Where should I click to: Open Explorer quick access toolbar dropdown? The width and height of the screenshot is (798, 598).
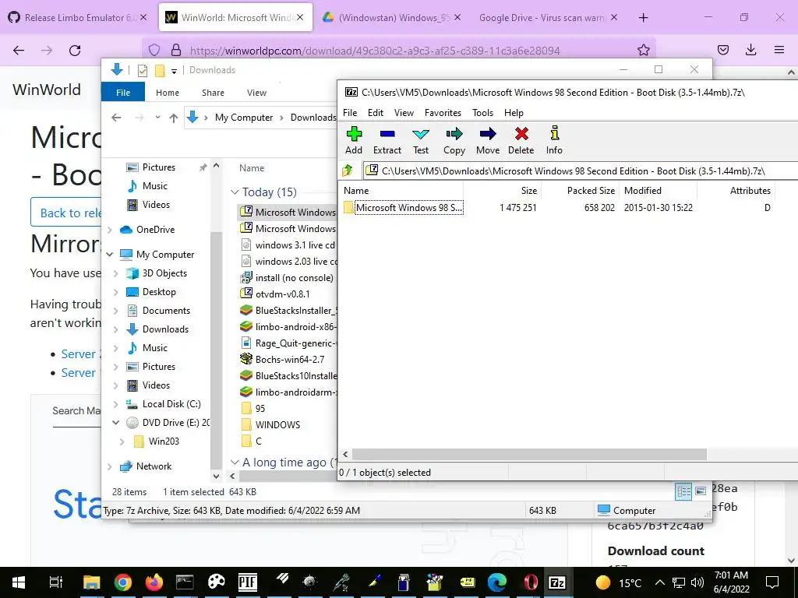(x=174, y=71)
